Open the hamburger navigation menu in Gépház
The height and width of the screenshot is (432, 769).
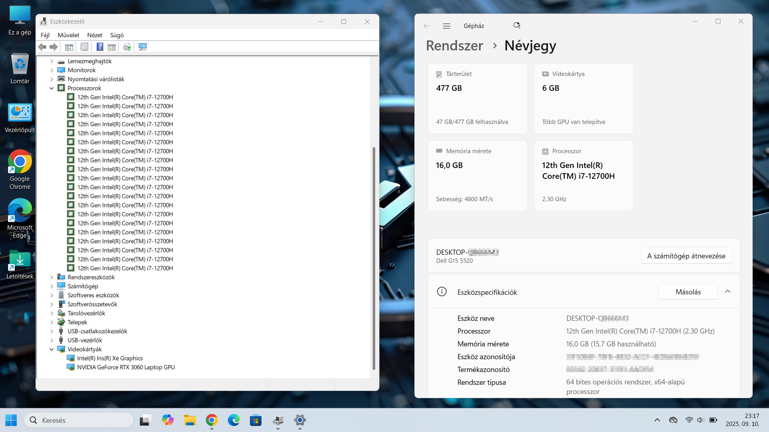click(x=447, y=26)
